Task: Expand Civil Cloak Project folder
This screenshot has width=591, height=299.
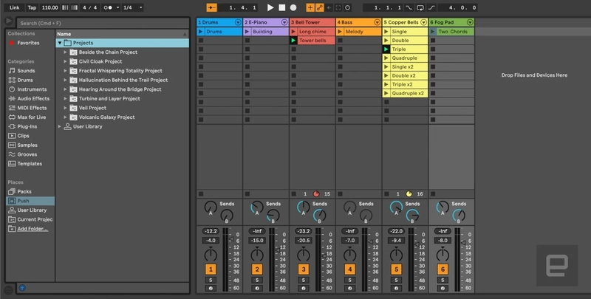Action: coord(65,61)
